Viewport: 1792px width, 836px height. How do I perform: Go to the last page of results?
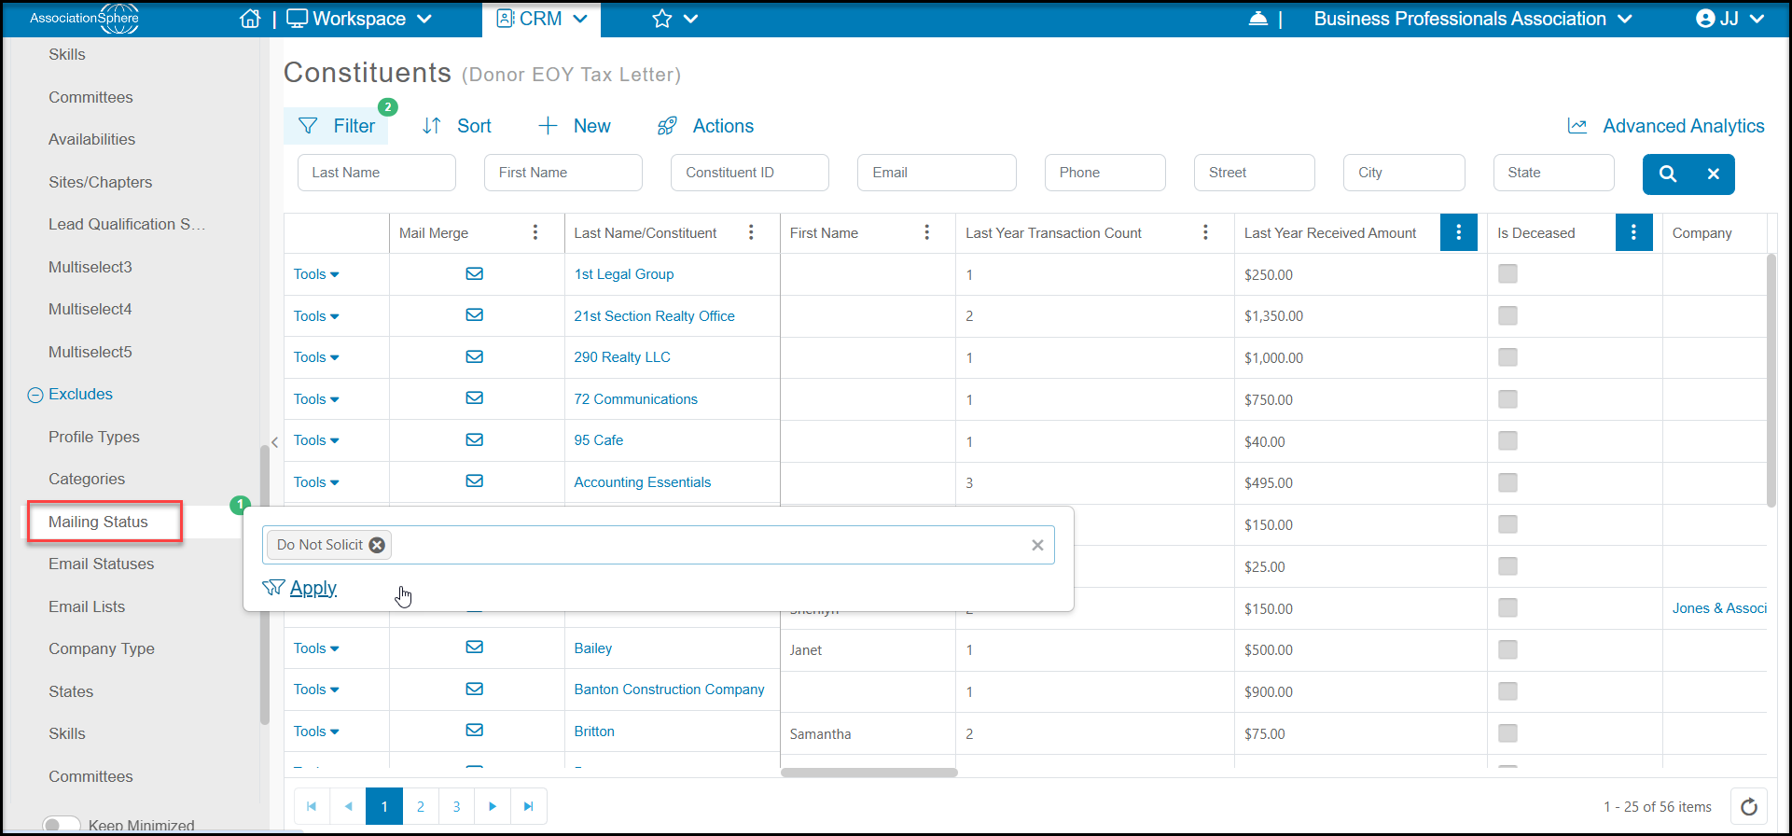(x=529, y=806)
